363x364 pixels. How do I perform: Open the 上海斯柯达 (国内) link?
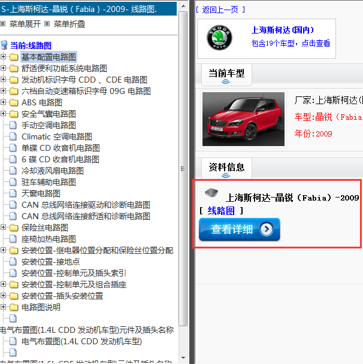[x=283, y=30]
